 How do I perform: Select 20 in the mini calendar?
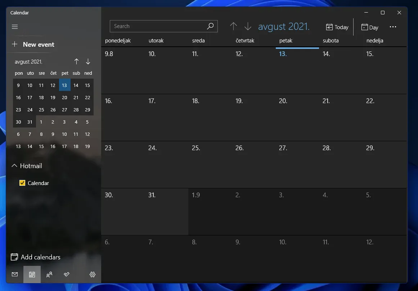64,97
